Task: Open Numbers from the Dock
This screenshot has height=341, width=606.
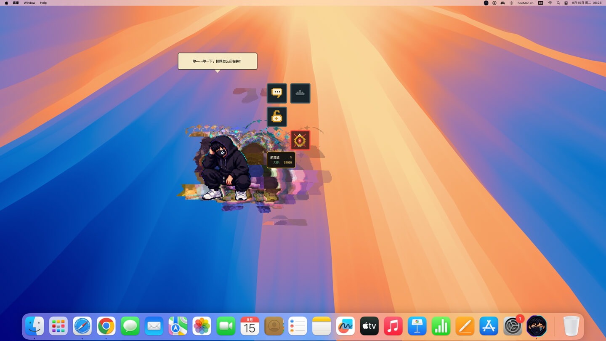Action: (x=441, y=326)
